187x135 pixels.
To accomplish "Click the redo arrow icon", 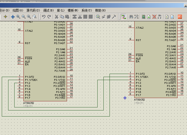I will point(49,17).
